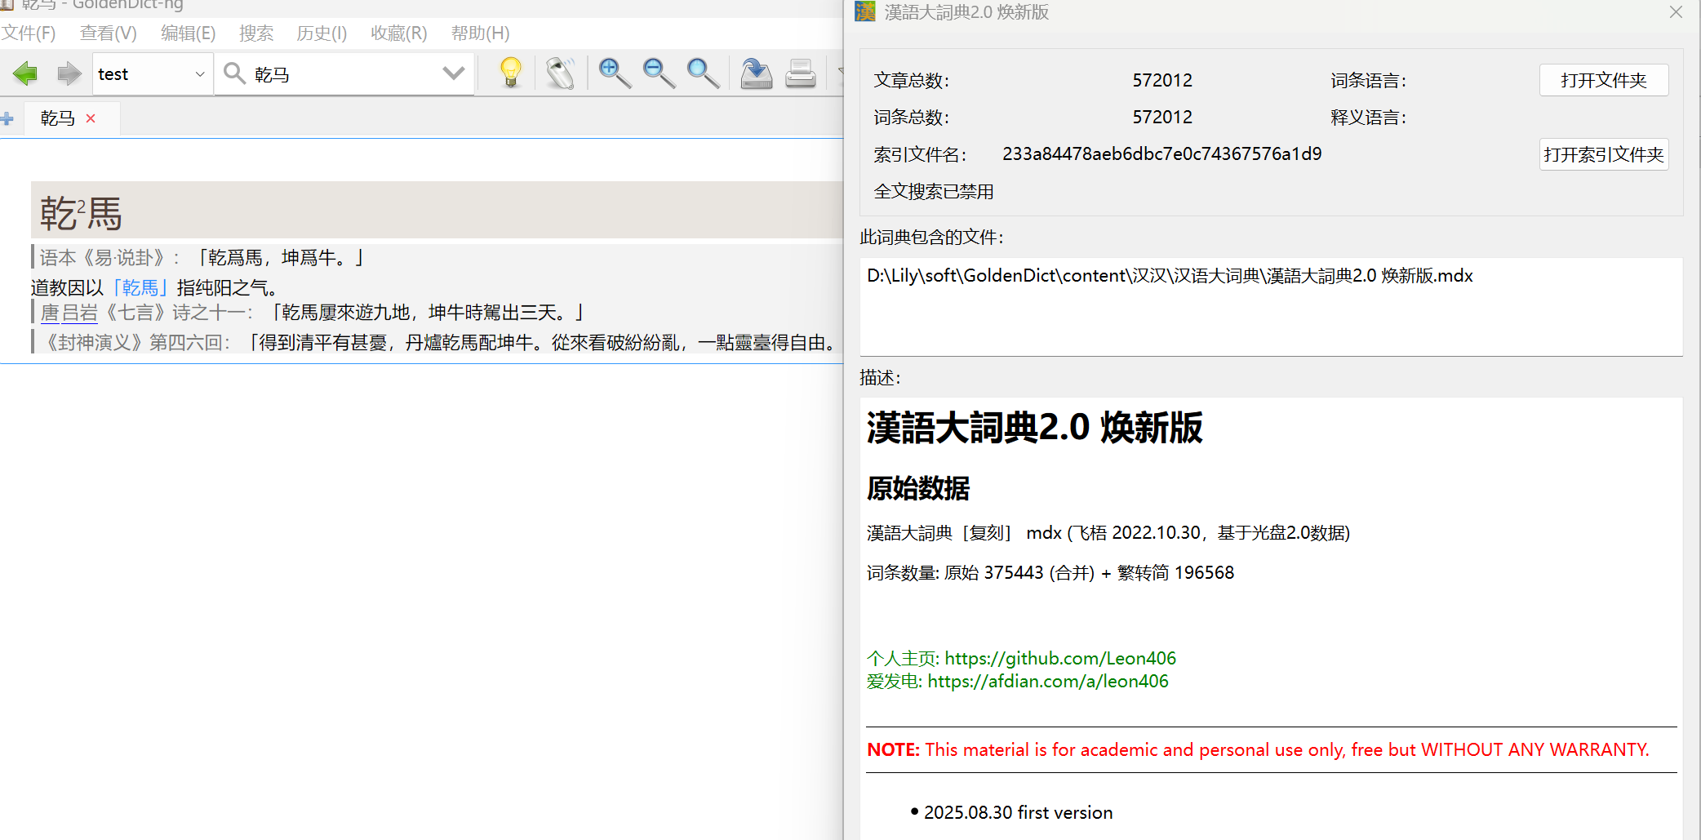
Task: Save the article using the download icon
Action: [x=757, y=73]
